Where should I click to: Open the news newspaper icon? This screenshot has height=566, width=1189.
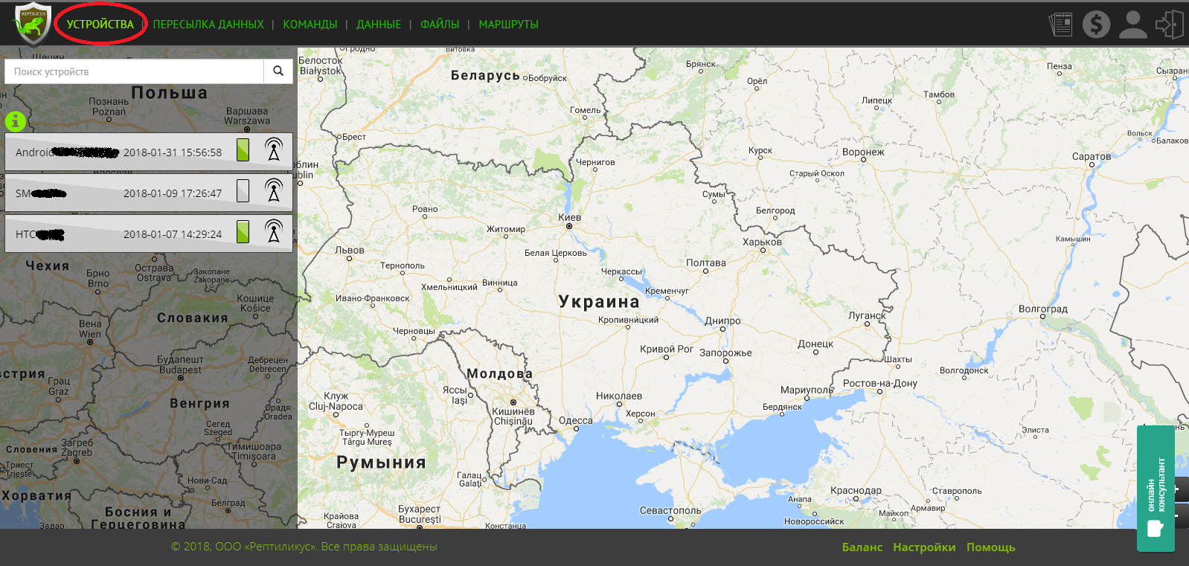pyautogui.click(x=1060, y=24)
